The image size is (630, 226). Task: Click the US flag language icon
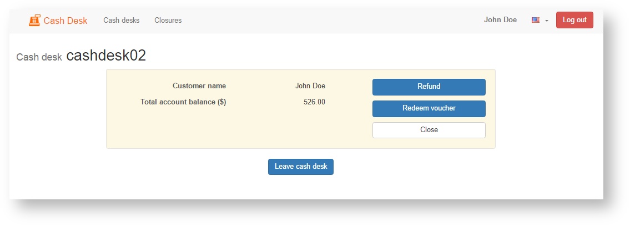pos(536,20)
